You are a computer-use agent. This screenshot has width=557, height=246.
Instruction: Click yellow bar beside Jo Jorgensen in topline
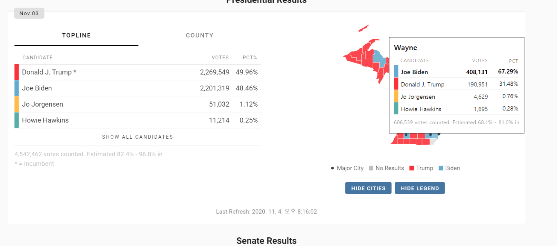click(17, 104)
